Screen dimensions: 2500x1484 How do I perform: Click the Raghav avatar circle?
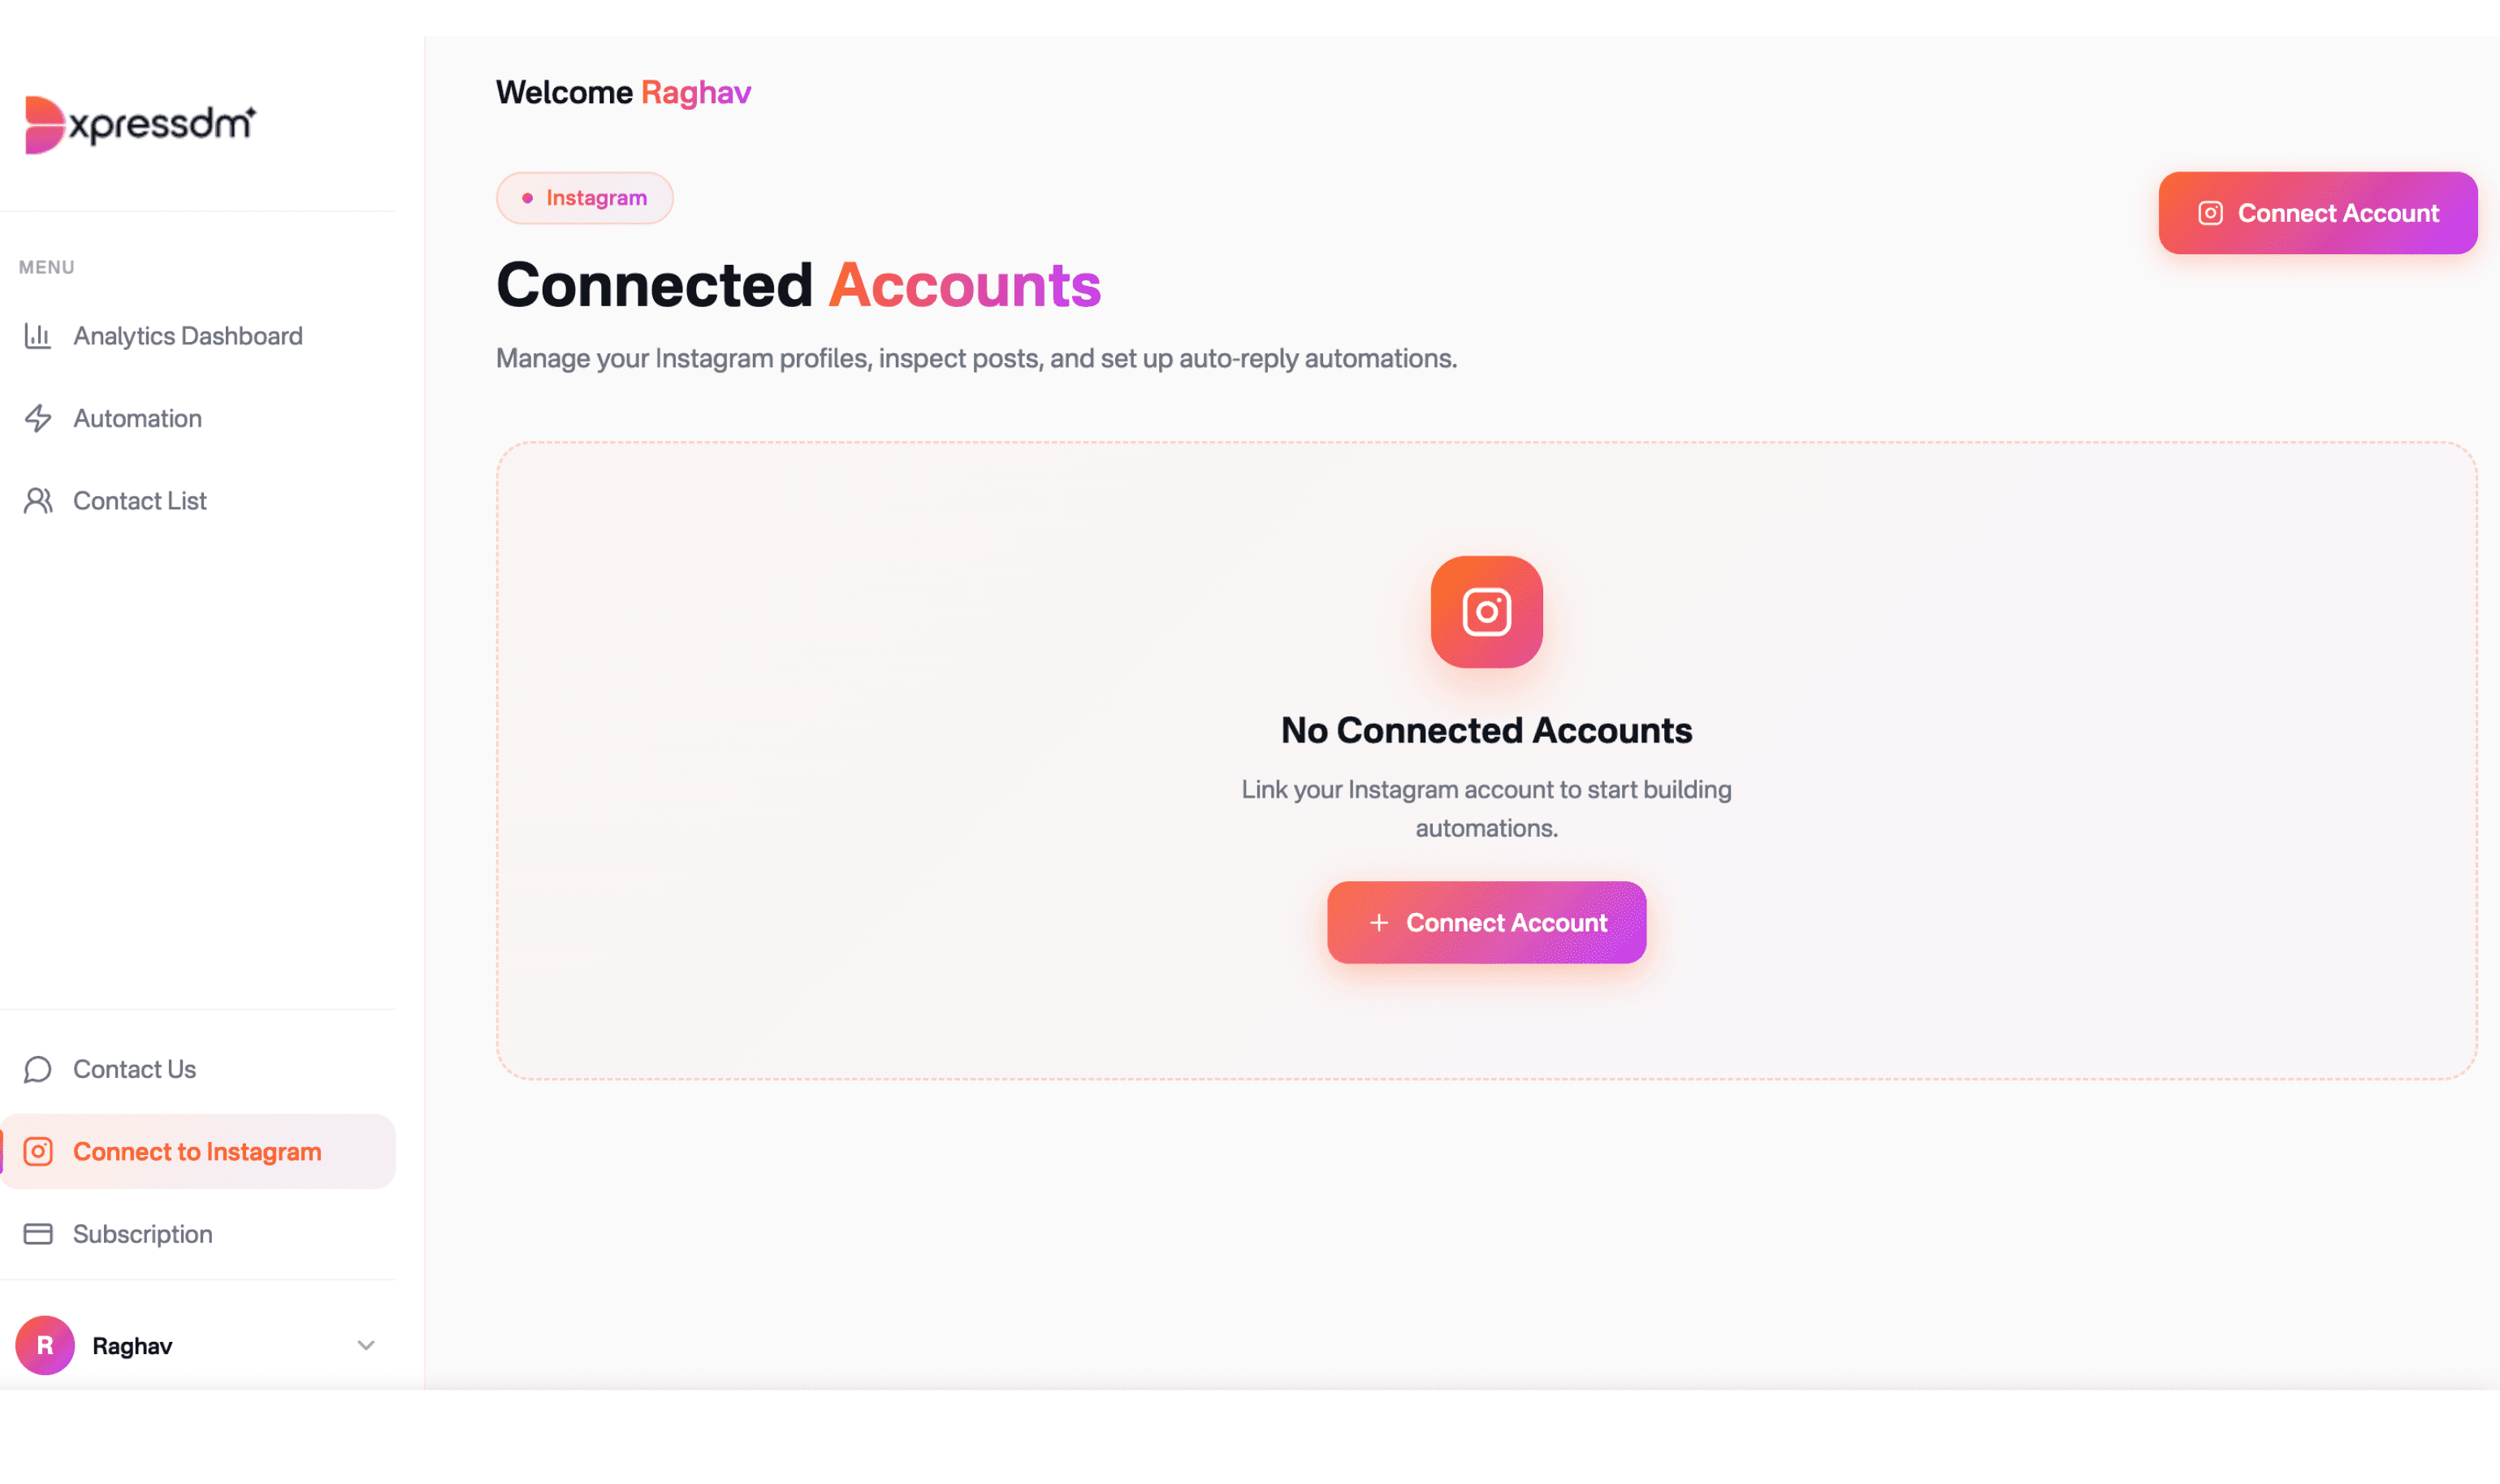[45, 1345]
